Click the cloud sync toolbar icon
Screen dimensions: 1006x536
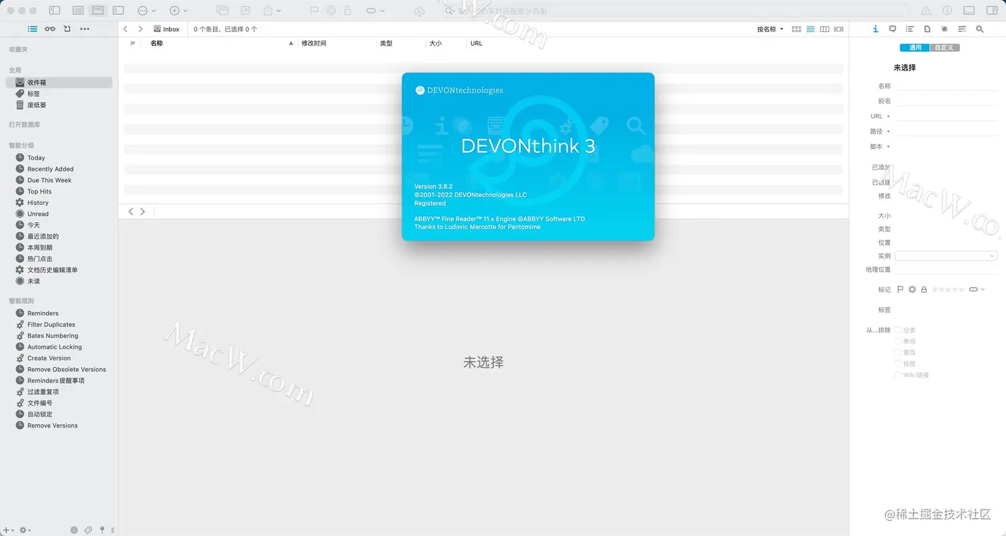(x=419, y=11)
